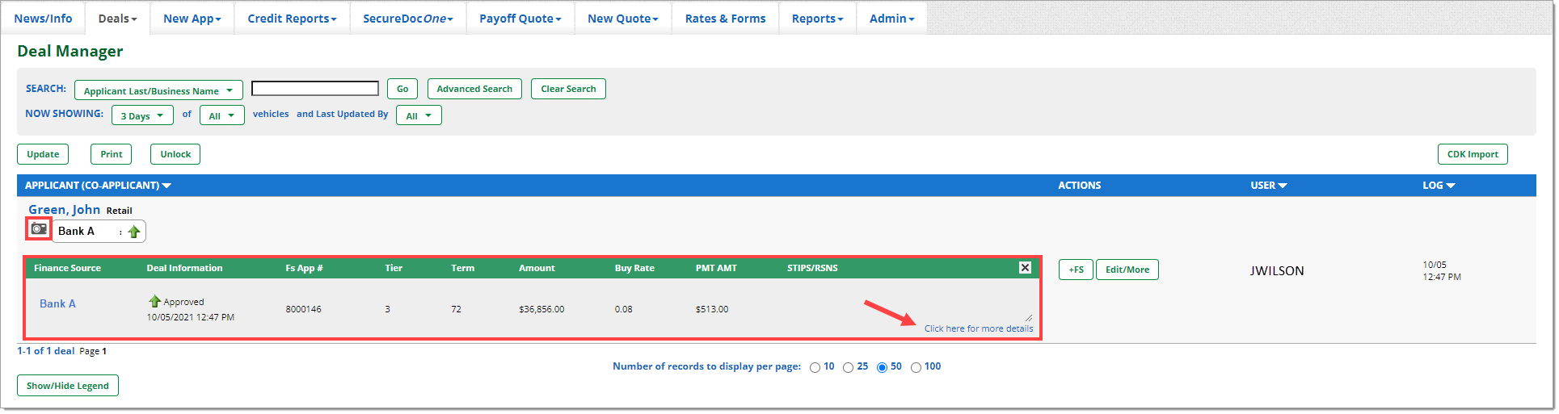1559x414 pixels.
Task: Click in the search text field
Action: pos(315,89)
